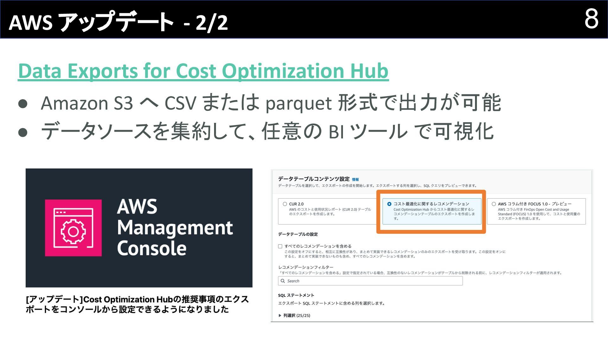Click the レコメンデーションフィルター label
The width and height of the screenshot is (608, 342).
click(306, 267)
